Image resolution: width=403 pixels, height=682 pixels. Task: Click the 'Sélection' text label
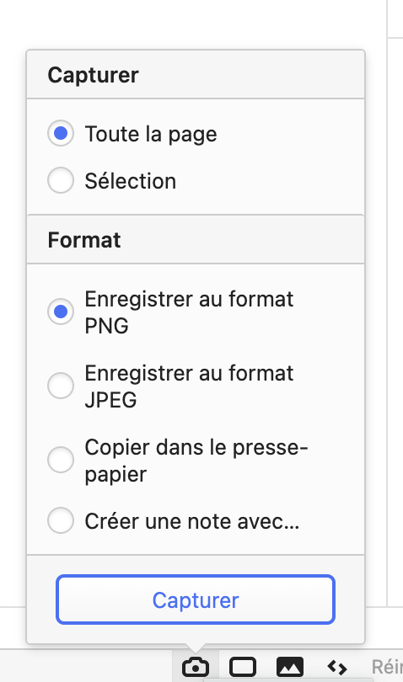pyautogui.click(x=131, y=180)
